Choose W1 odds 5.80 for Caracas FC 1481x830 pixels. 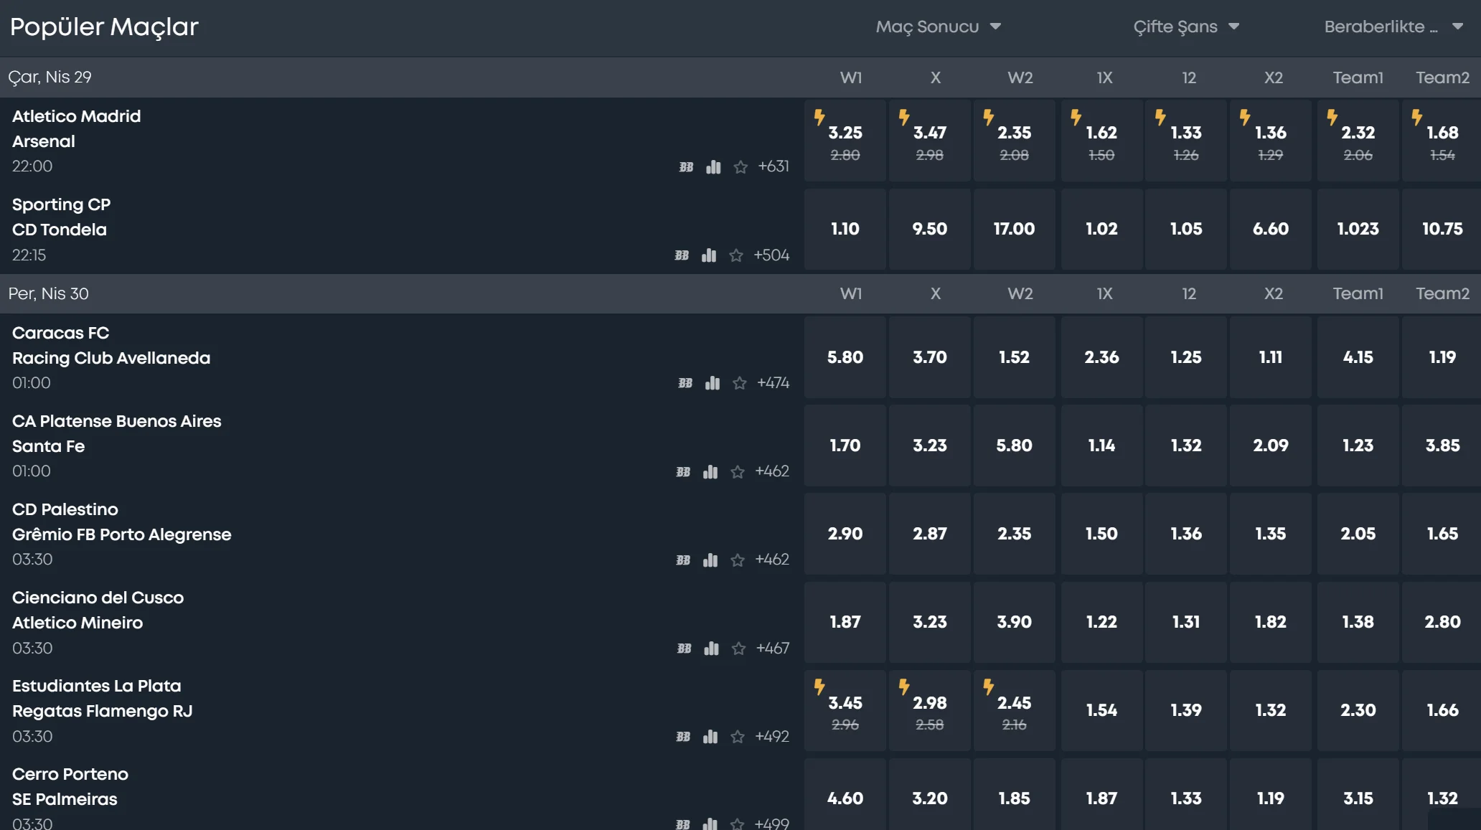(845, 357)
